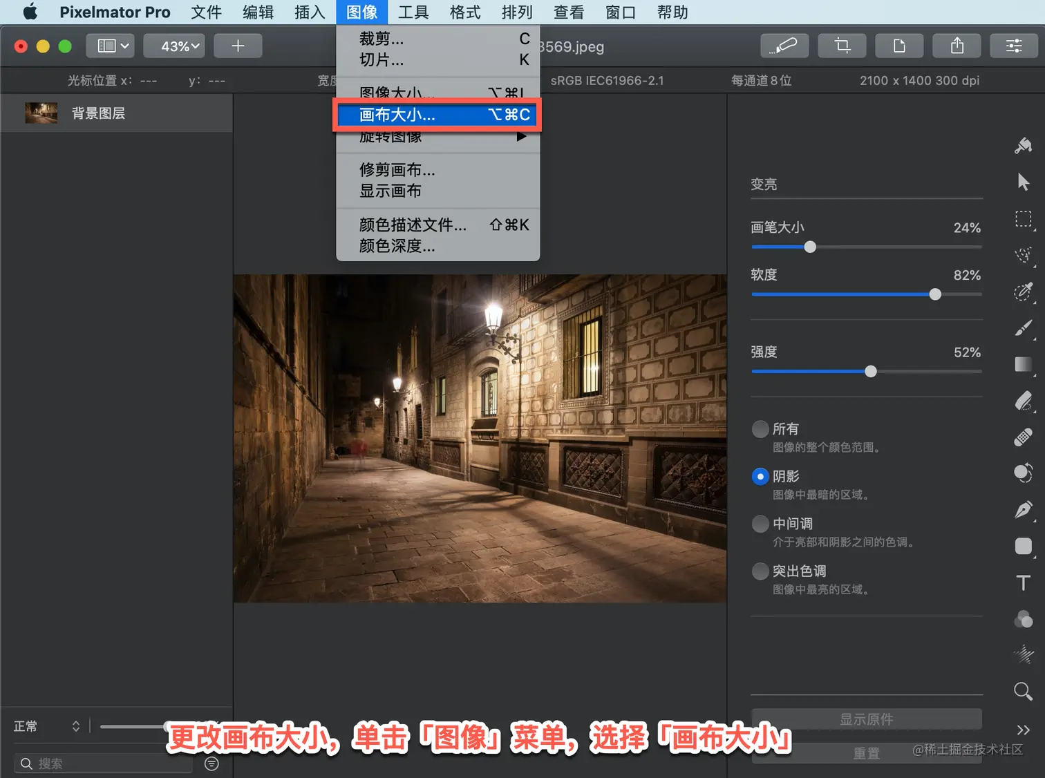Open the Apple menu
Viewport: 1045px width, 778px height.
[x=30, y=12]
